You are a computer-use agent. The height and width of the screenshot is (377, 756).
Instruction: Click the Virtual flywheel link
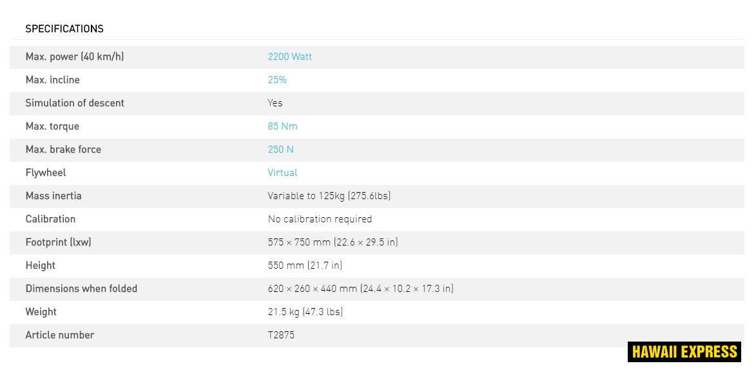coord(282,173)
